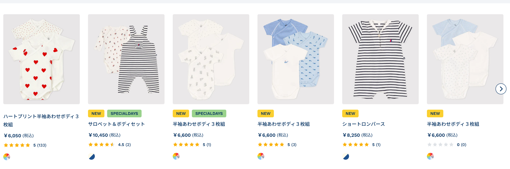Click the next carousel arrow button
The image size is (510, 169).
point(501,89)
